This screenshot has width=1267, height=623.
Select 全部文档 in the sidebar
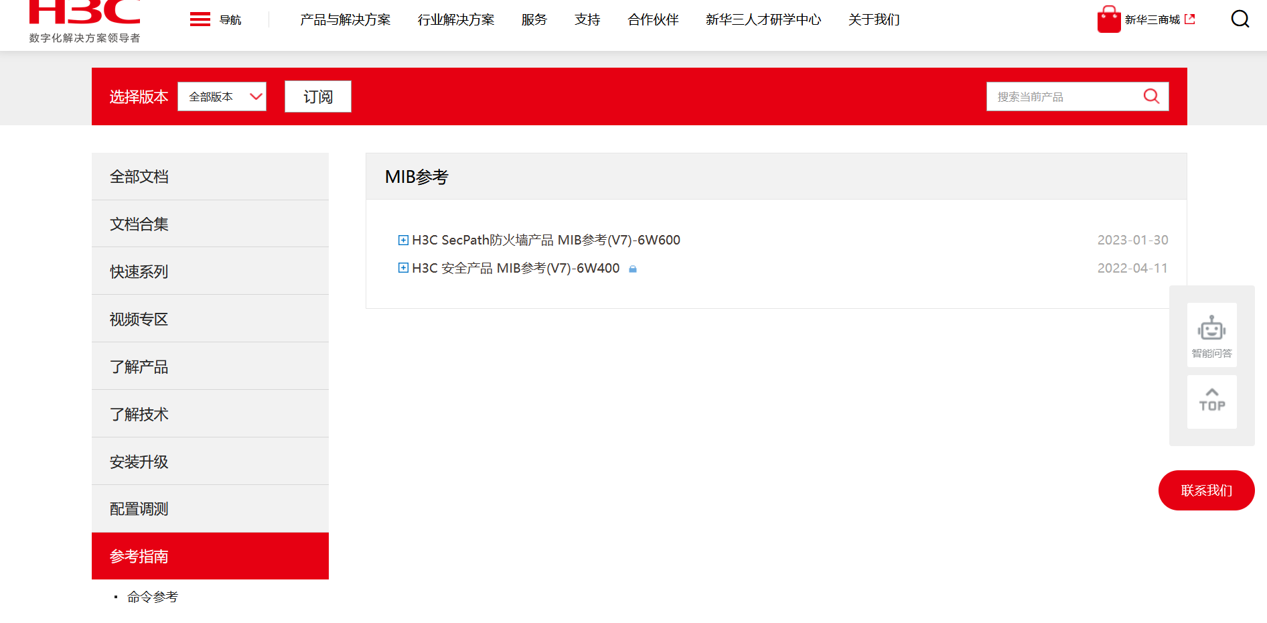tap(210, 176)
